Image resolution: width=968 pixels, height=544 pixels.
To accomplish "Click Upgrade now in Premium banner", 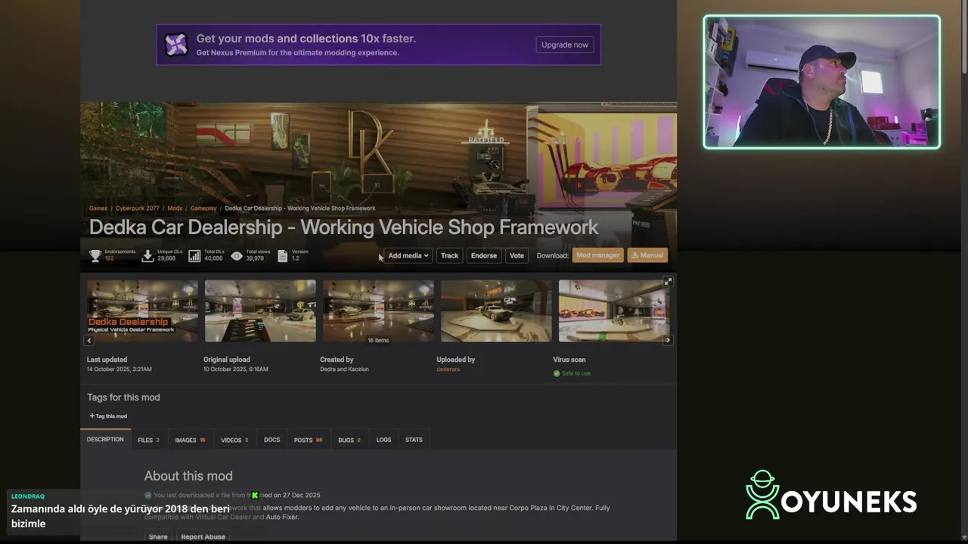I will click(x=565, y=45).
